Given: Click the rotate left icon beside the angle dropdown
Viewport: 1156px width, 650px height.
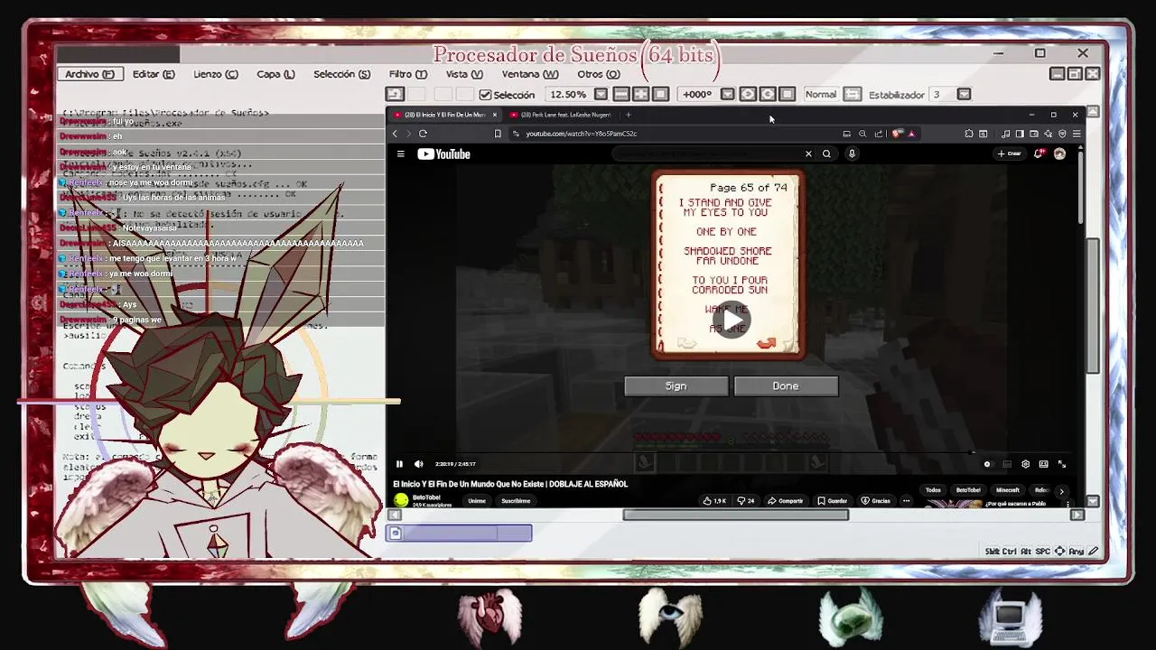Looking at the screenshot, I should tap(748, 94).
